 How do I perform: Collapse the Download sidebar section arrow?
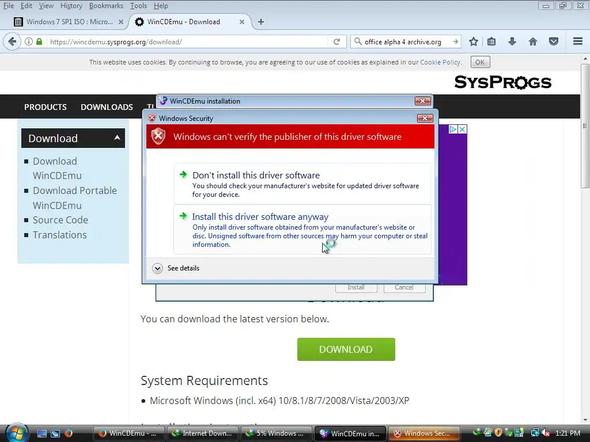117,138
